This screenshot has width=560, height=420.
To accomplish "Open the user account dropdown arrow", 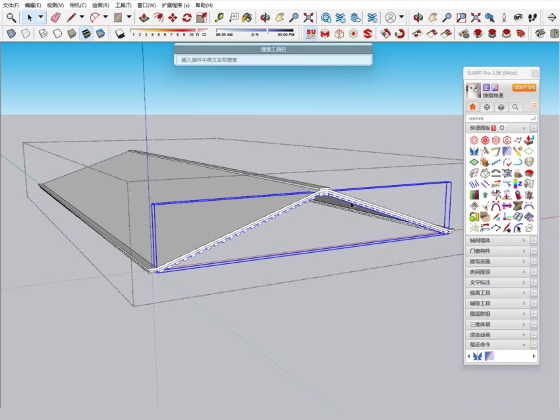I will click(x=401, y=17).
